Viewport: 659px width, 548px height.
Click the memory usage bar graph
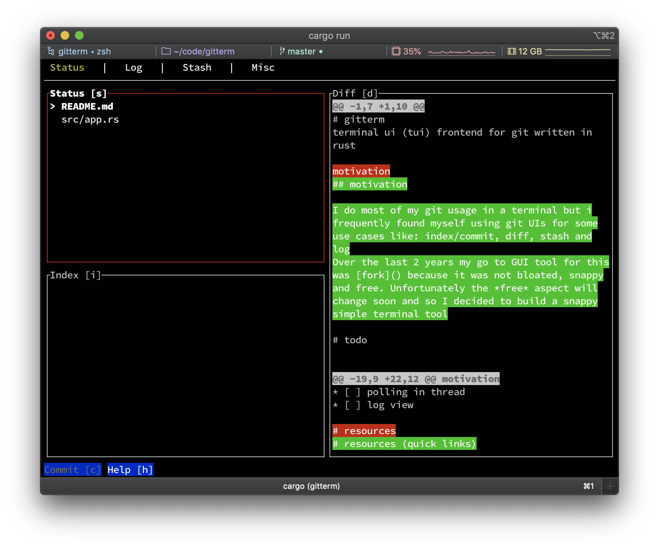pos(578,52)
